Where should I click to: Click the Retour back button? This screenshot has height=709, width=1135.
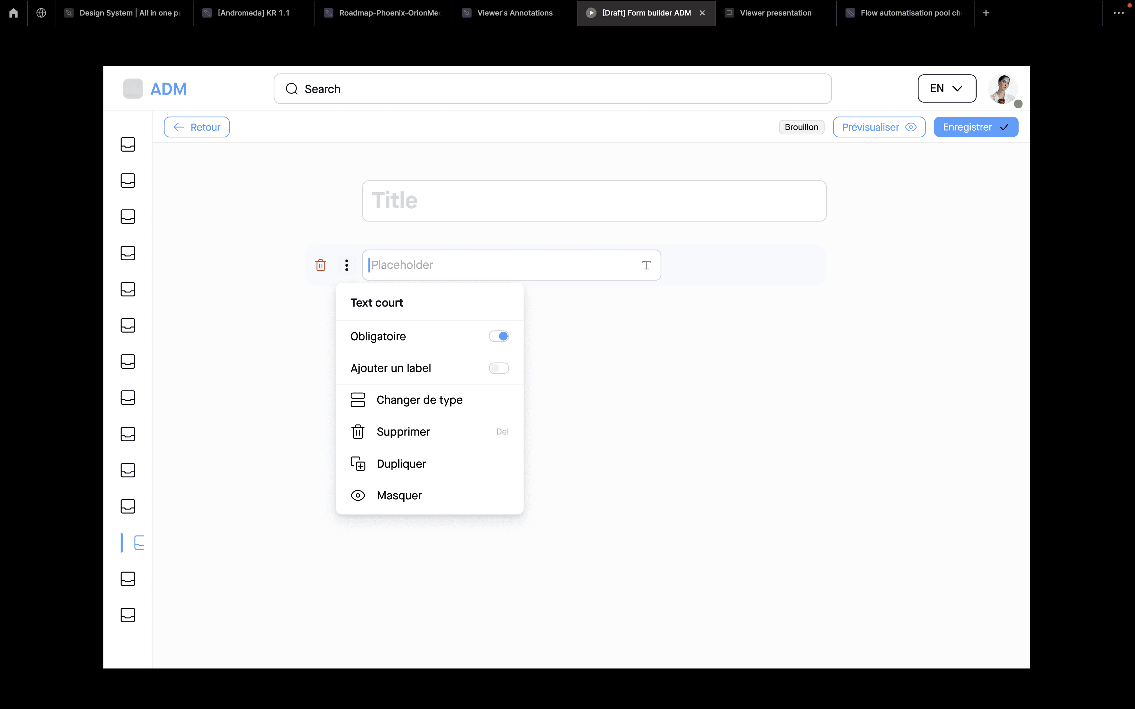[x=197, y=127]
